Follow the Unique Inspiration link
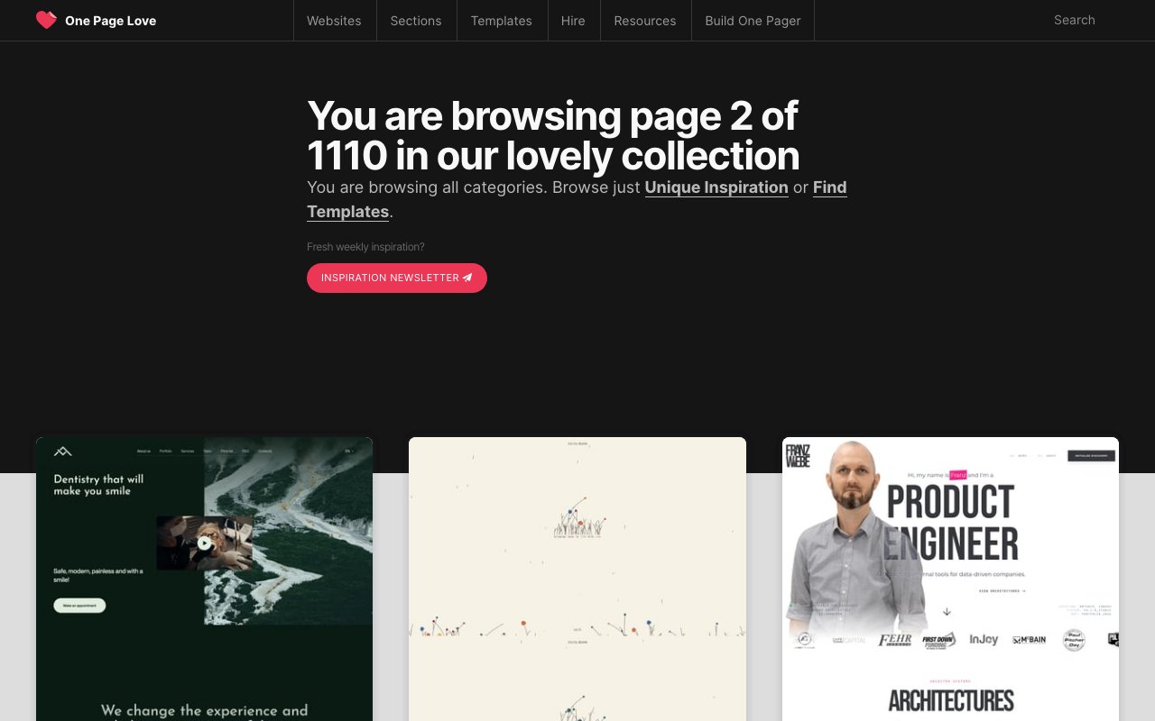This screenshot has height=721, width=1155. click(x=716, y=187)
